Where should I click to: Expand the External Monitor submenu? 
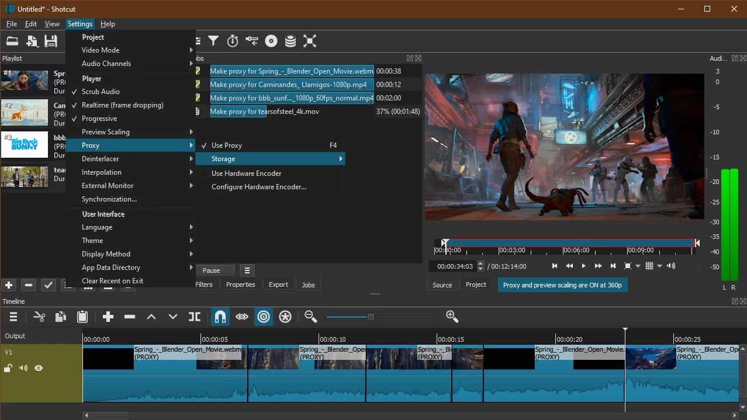tap(130, 186)
